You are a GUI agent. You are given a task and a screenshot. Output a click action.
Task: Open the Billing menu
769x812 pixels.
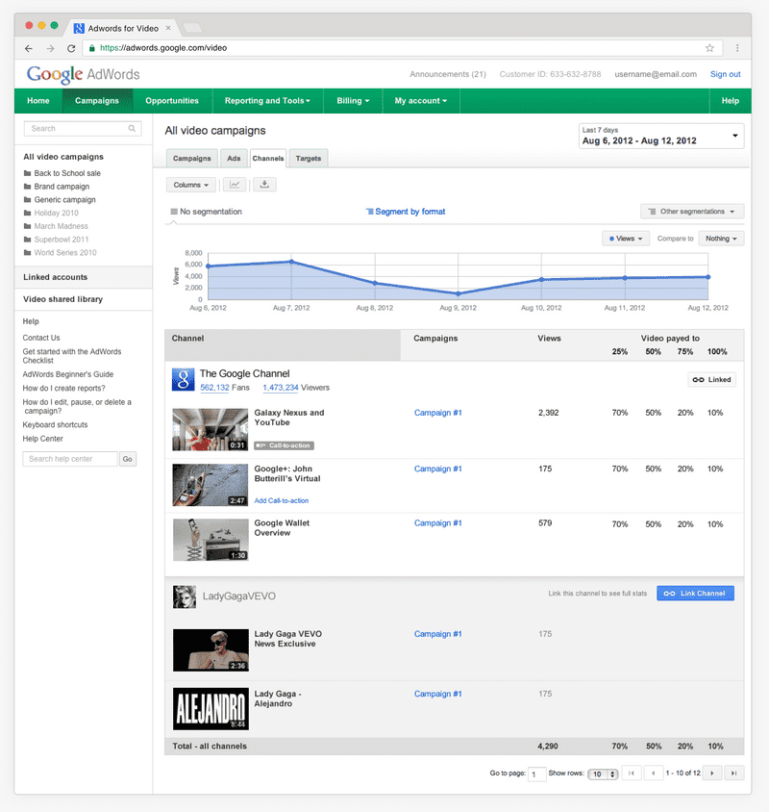pyautogui.click(x=353, y=101)
